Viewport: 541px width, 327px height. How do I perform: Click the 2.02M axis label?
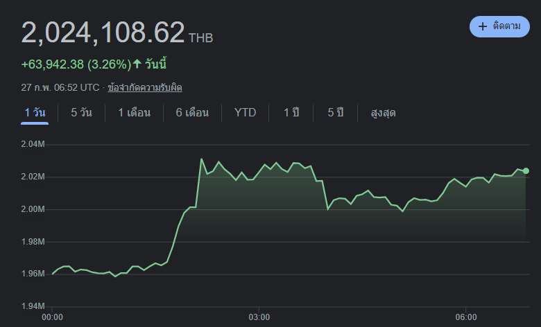[33, 177]
